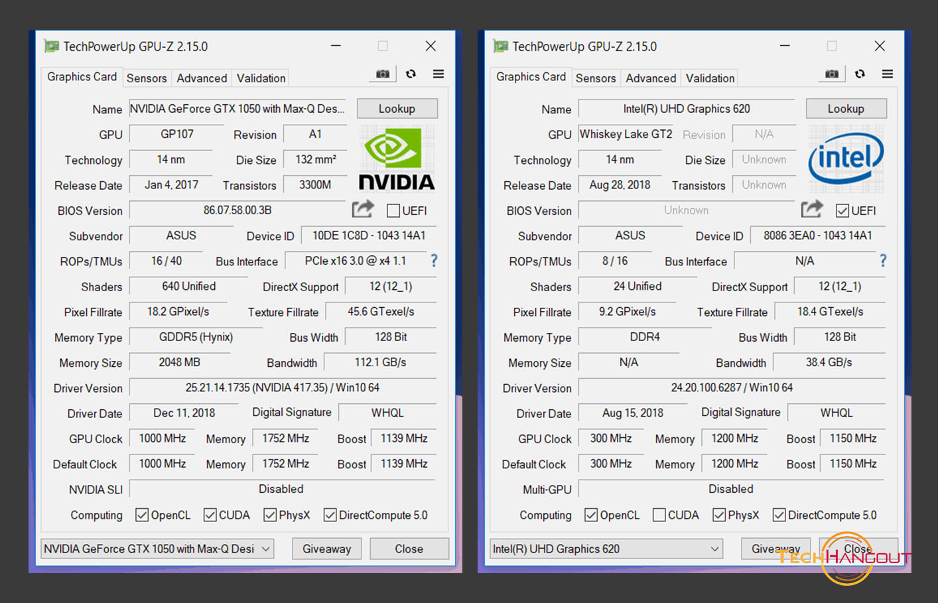Click 38.4 GB/s bandwidth field
This screenshot has height=603, width=938.
pyautogui.click(x=829, y=362)
